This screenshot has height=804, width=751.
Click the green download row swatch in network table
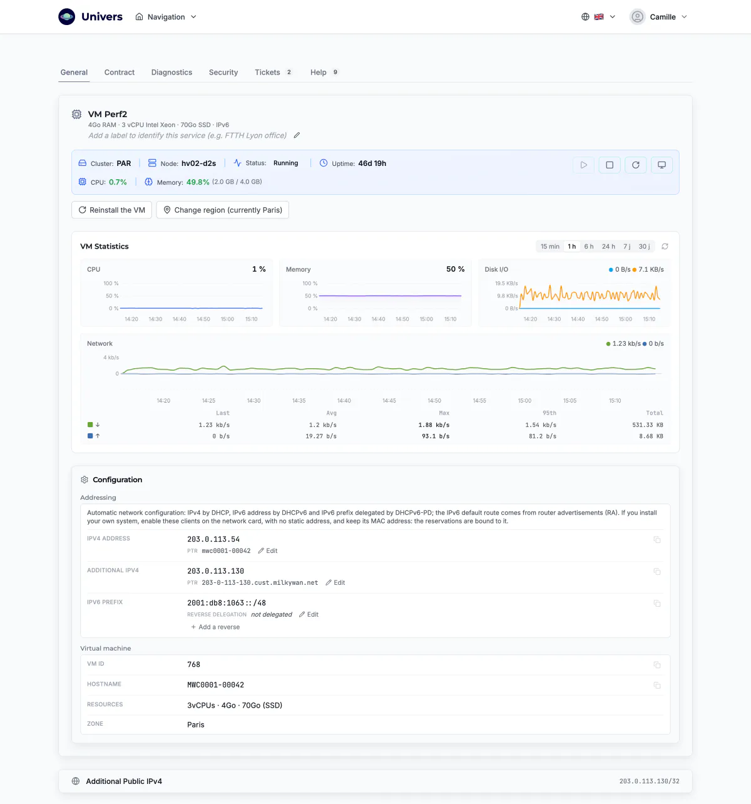click(90, 425)
